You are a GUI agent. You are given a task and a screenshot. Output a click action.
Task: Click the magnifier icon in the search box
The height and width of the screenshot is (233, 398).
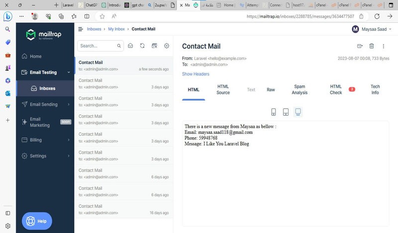119,46
